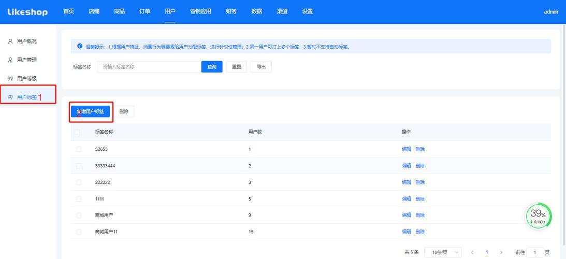Open the 首页 top menu
This screenshot has width=566, height=259.
(x=68, y=11)
